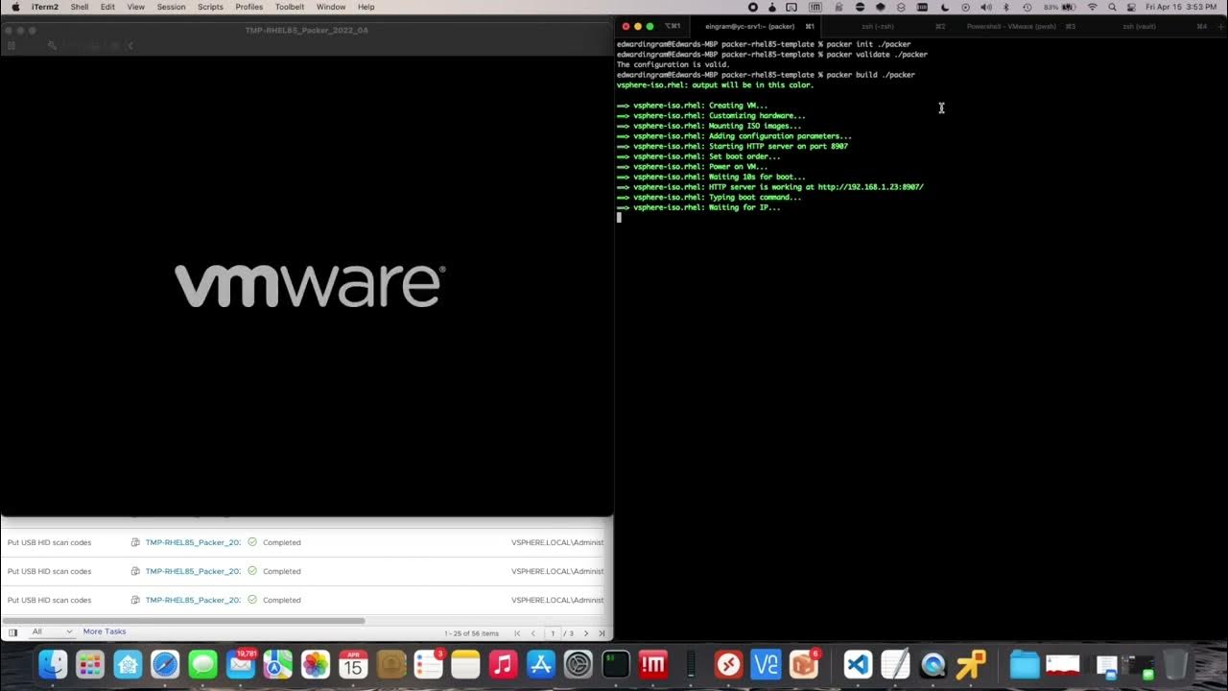This screenshot has height=691, width=1228.
Task: Open Messages app in dock
Action: point(202,664)
